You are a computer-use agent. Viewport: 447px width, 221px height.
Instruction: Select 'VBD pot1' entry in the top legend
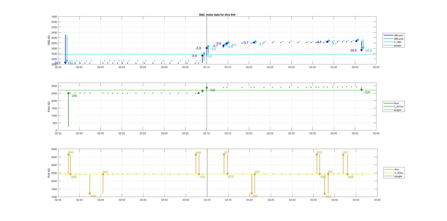coord(394,35)
